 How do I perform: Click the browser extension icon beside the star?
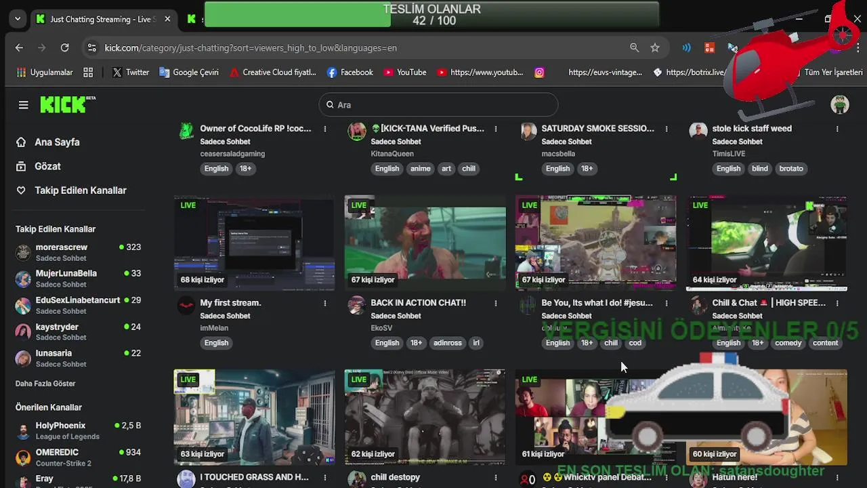coord(687,47)
